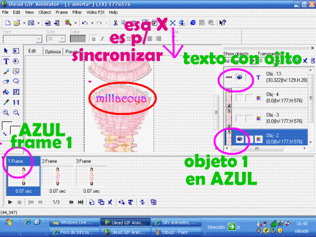Select the 2:Frame thumbnail
The image size is (316, 237).
58,176
